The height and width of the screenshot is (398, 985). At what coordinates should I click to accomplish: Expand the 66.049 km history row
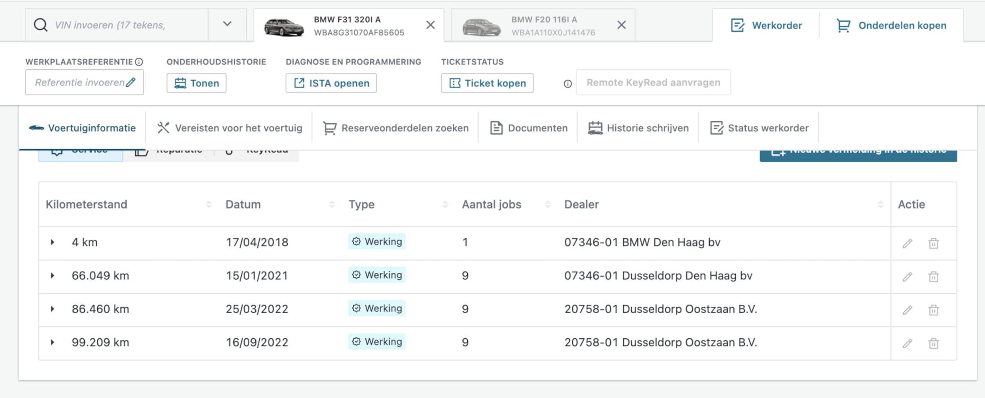pyautogui.click(x=52, y=276)
